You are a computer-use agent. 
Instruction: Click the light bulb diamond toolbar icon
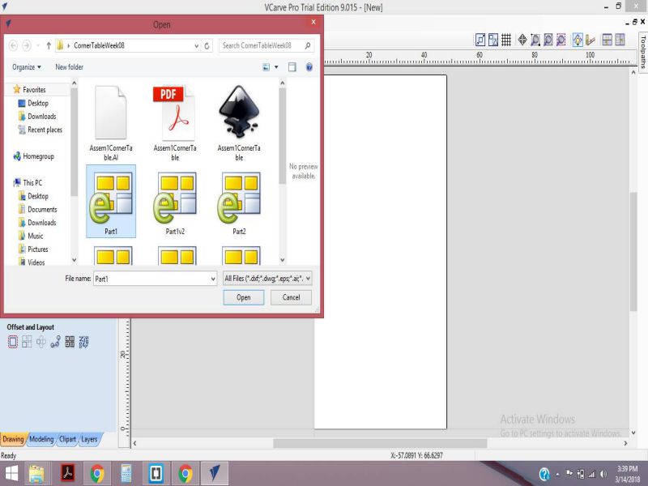tap(578, 40)
